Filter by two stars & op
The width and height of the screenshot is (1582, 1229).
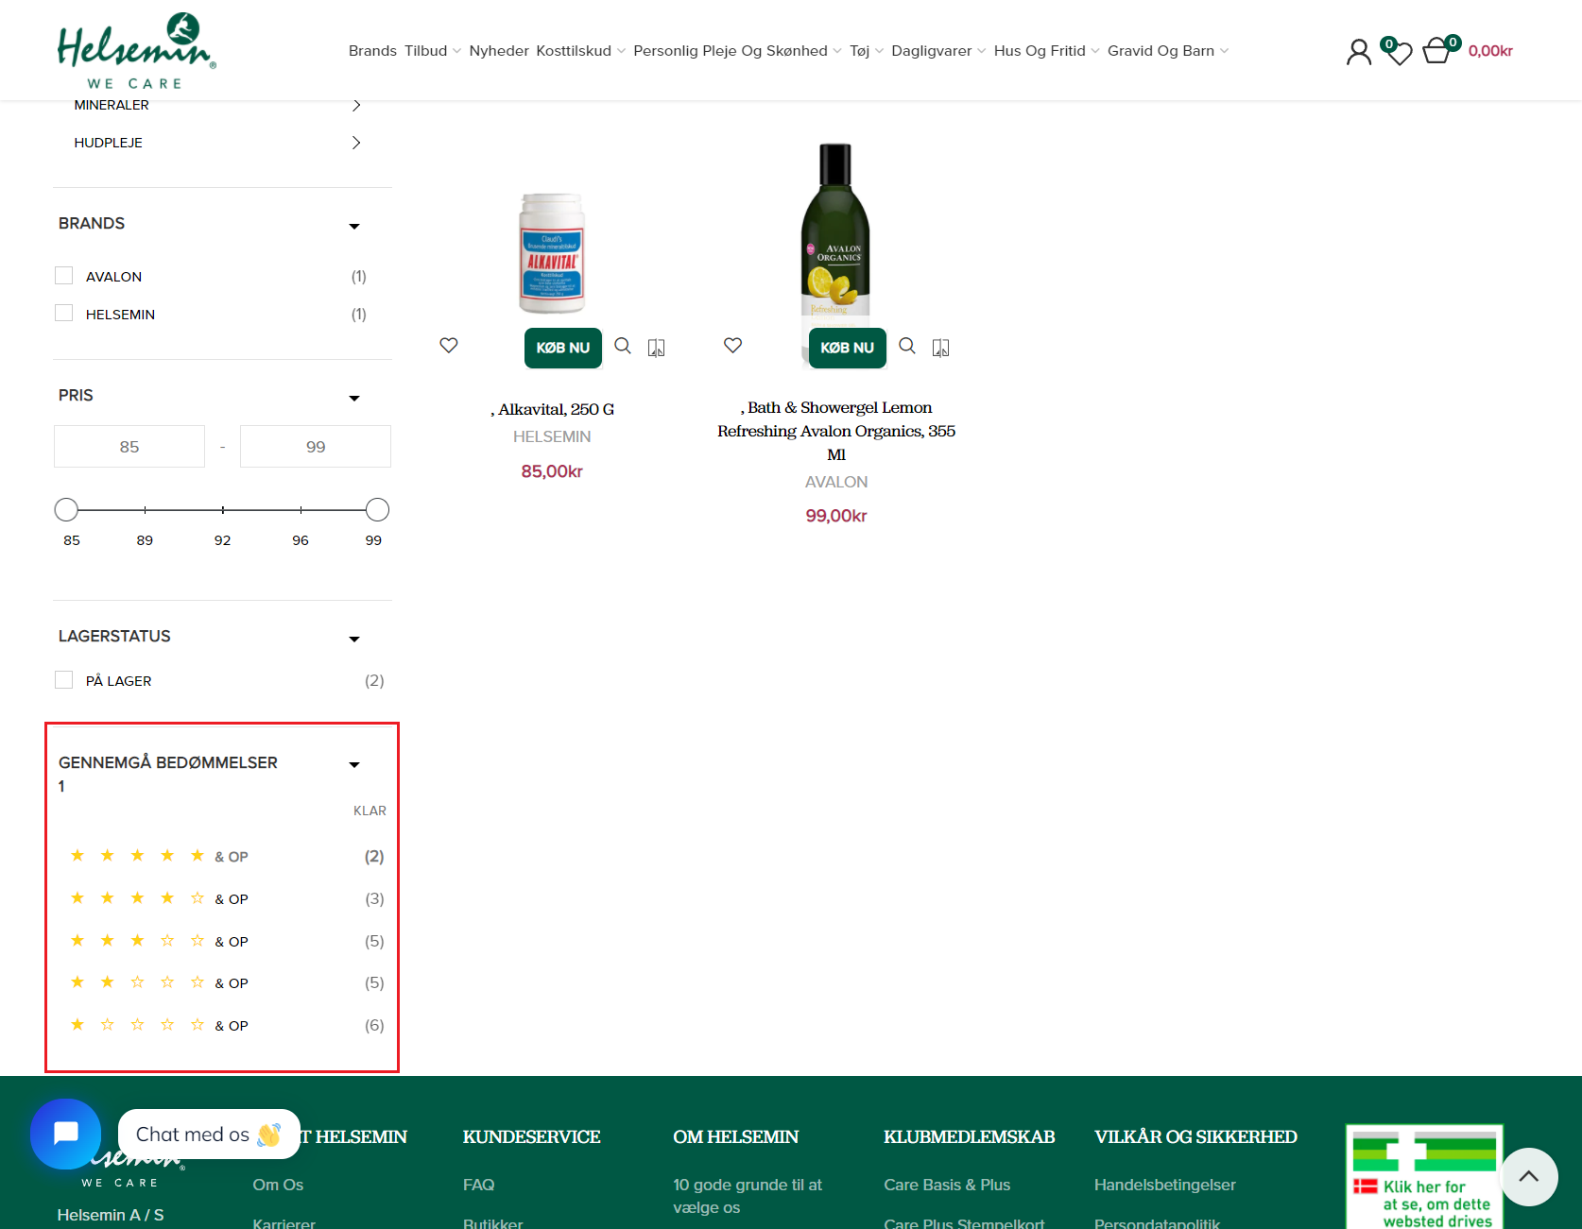coord(159,982)
